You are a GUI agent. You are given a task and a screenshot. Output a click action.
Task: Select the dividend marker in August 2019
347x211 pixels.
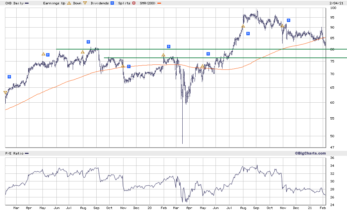(88, 42)
